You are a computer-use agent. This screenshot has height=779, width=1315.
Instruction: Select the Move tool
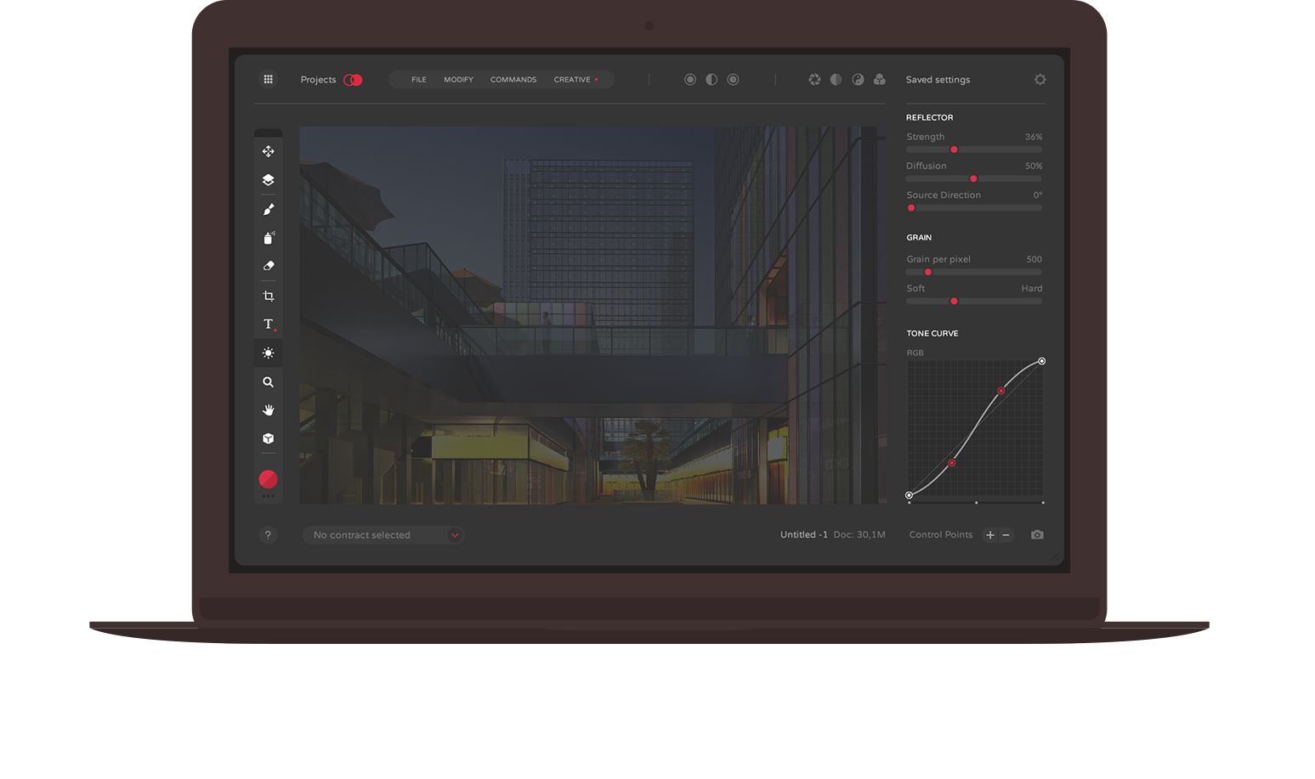click(268, 151)
